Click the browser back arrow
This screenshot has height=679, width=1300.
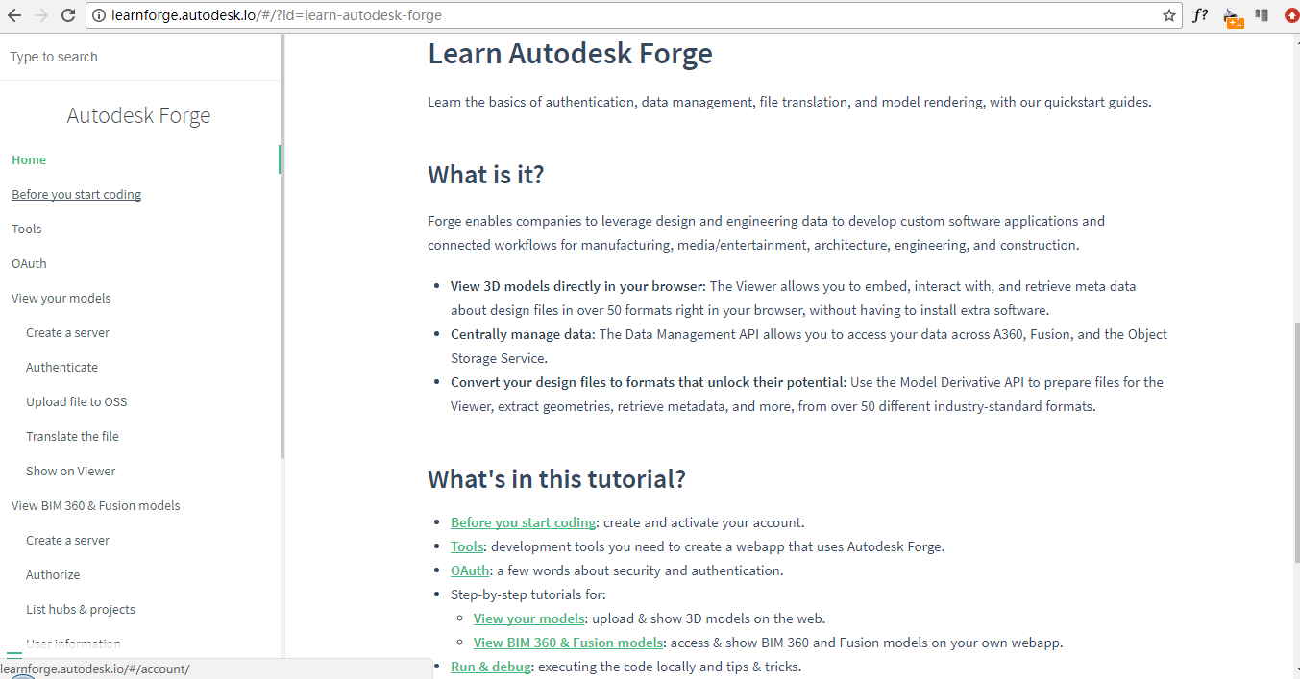pyautogui.click(x=14, y=15)
